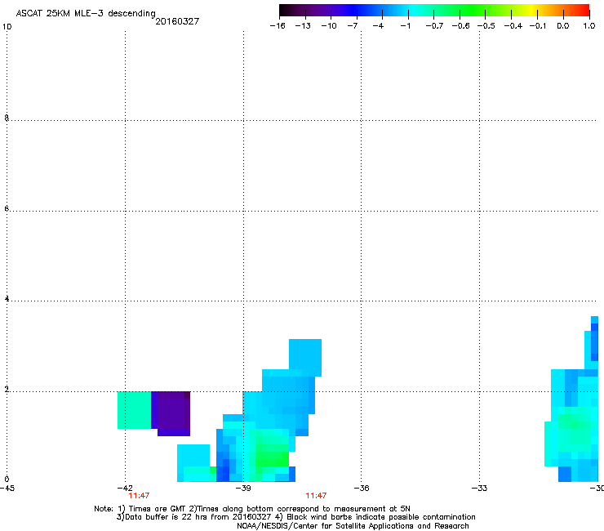The width and height of the screenshot is (604, 531).
Task: Click the colorbar label -0.1
Action: pos(538,26)
